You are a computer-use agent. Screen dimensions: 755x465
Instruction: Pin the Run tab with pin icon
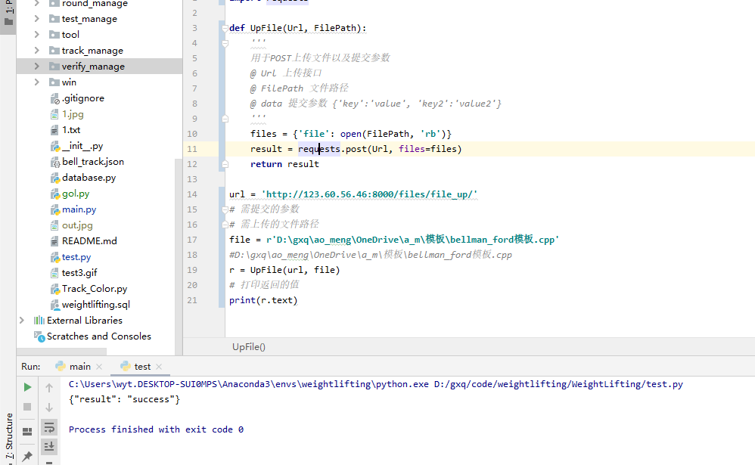click(x=27, y=456)
